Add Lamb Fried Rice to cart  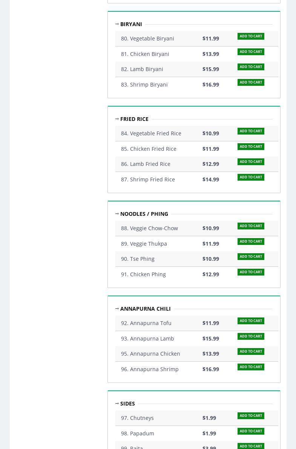coord(251,162)
